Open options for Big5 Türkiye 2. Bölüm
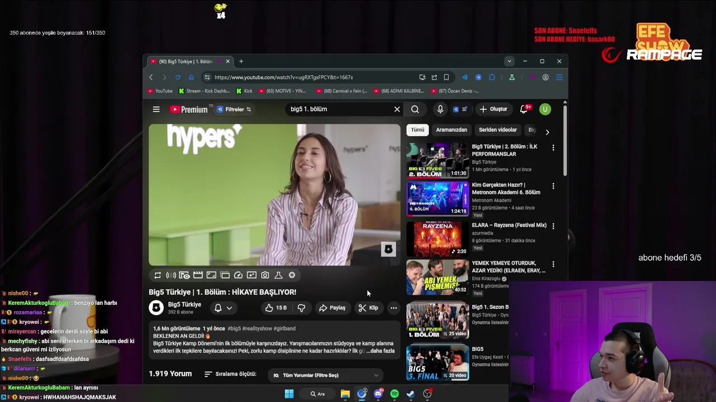Screen dimensions: 716x402 coord(553,147)
